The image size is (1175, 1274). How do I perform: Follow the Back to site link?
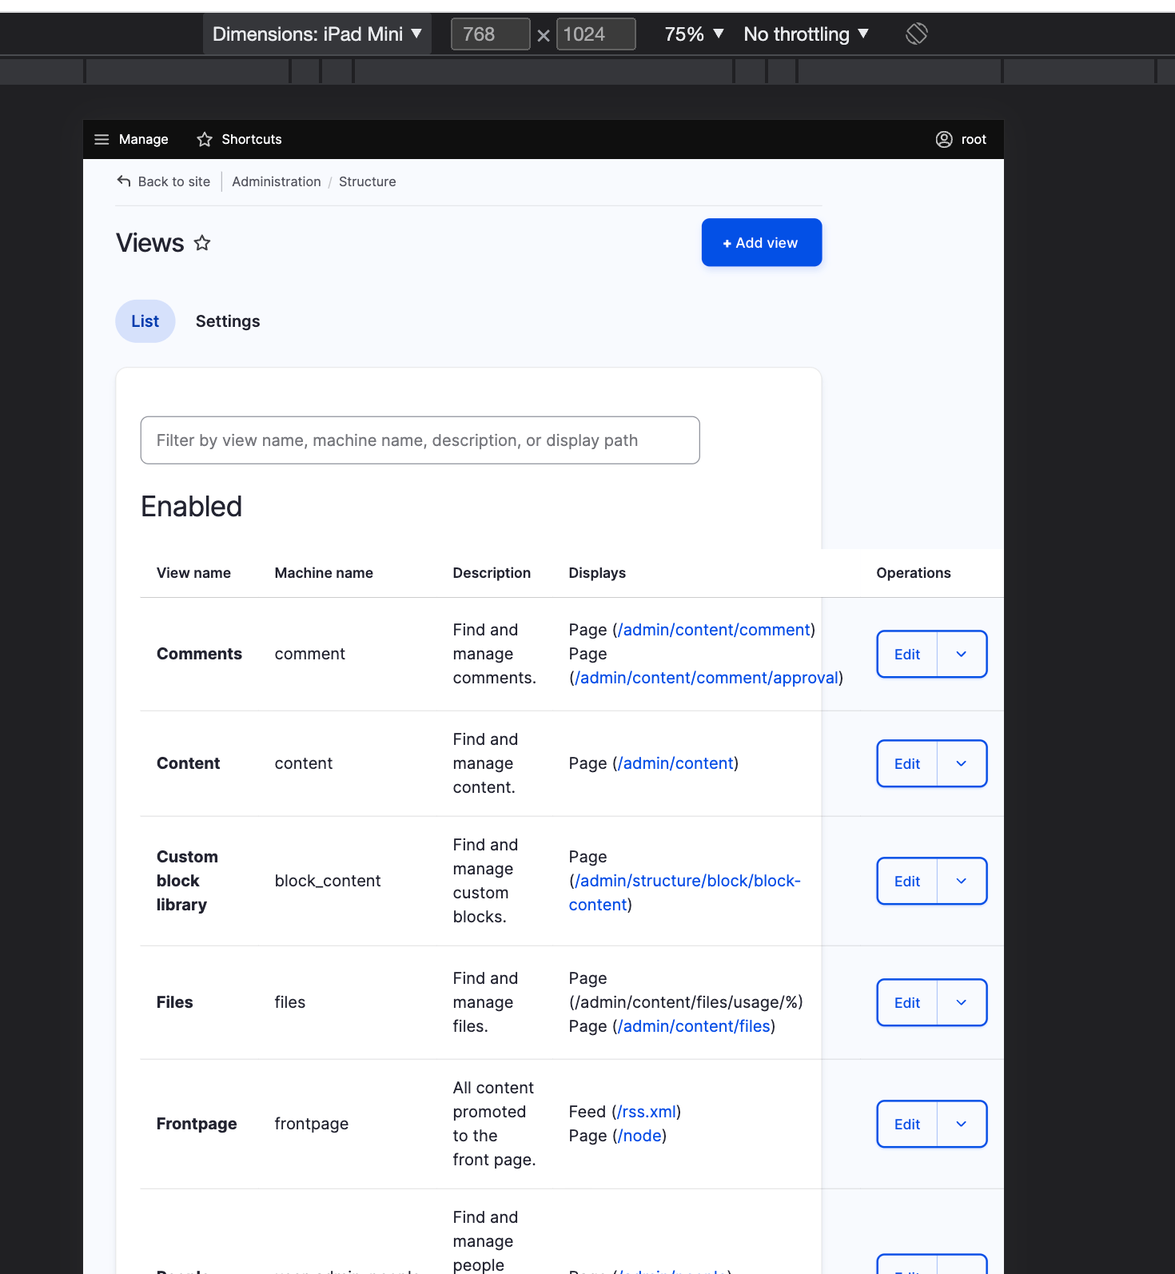(x=164, y=181)
